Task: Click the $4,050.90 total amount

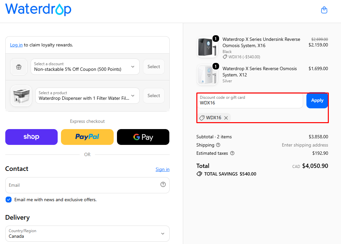Action: (315, 166)
